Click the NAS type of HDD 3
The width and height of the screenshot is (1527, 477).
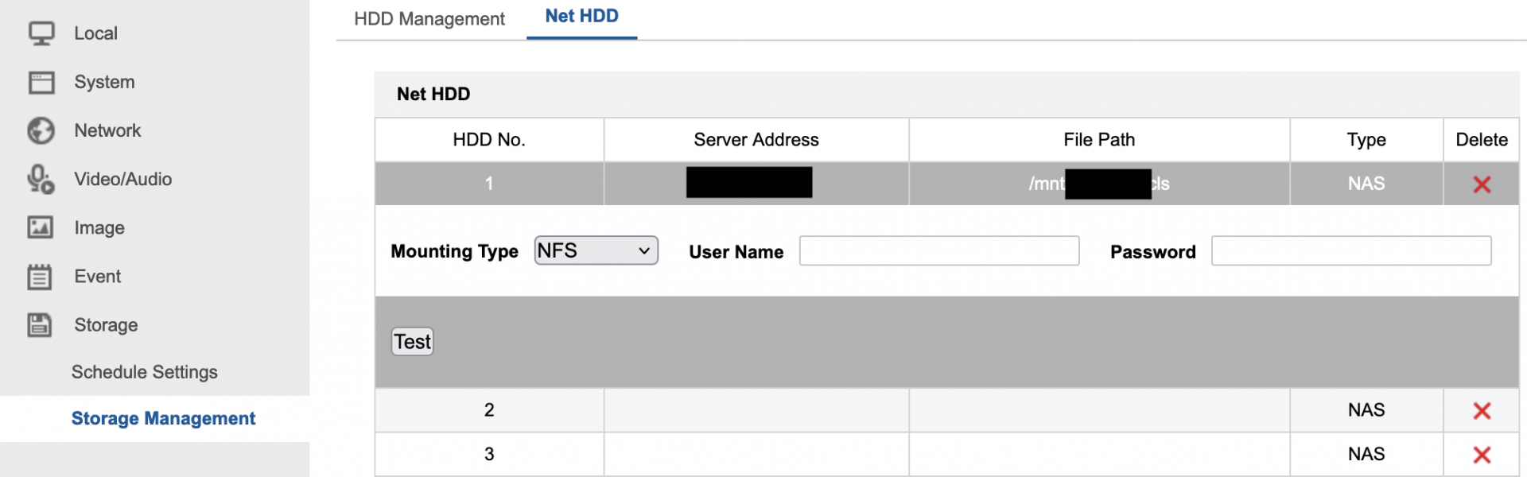(x=1366, y=454)
